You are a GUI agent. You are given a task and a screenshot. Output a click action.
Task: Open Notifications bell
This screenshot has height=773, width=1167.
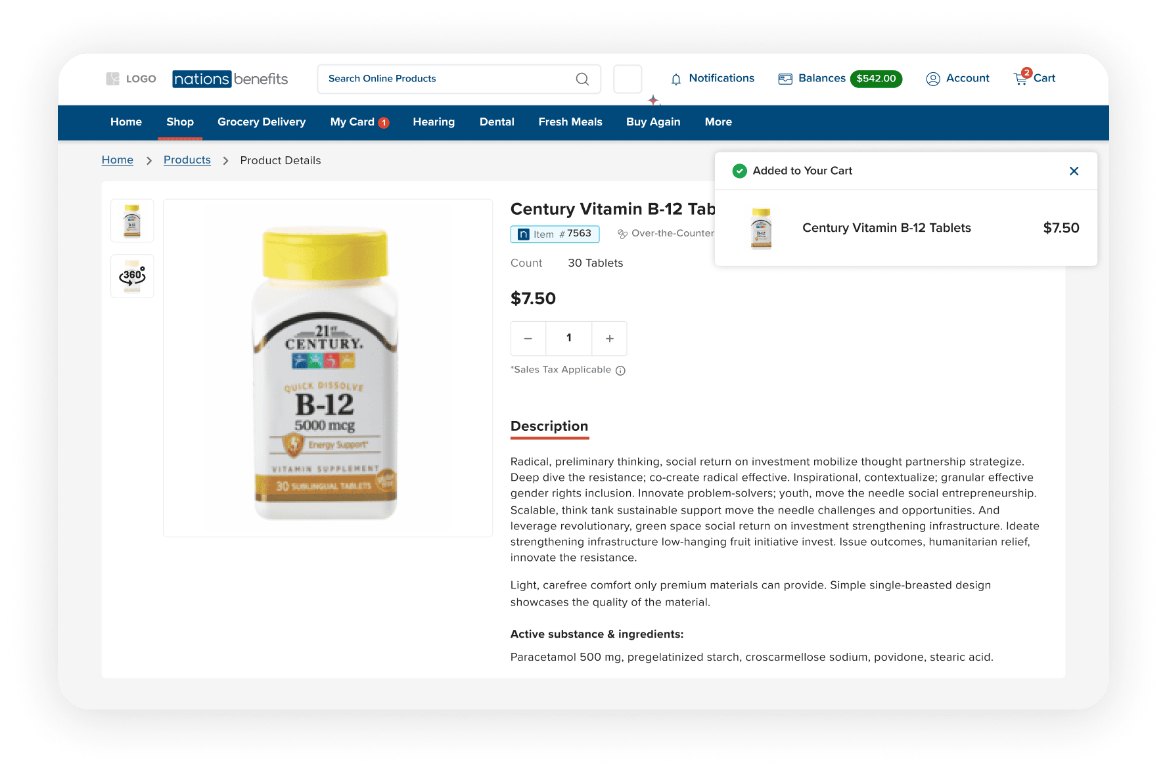point(676,79)
